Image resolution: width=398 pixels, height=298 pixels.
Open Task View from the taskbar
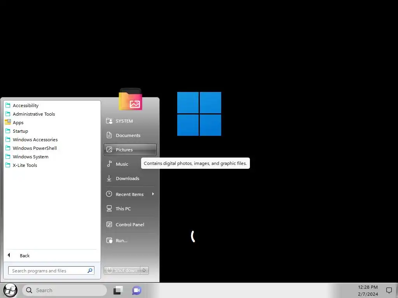click(118, 290)
